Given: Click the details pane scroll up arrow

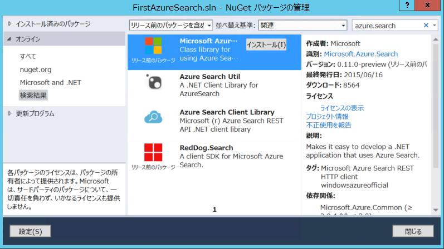Looking at the screenshot, I should pyautogui.click(x=436, y=39).
